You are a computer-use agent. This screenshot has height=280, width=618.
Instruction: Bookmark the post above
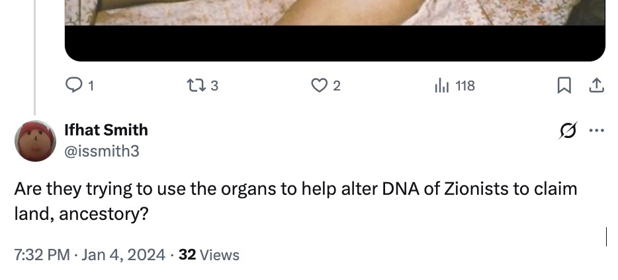[564, 85]
